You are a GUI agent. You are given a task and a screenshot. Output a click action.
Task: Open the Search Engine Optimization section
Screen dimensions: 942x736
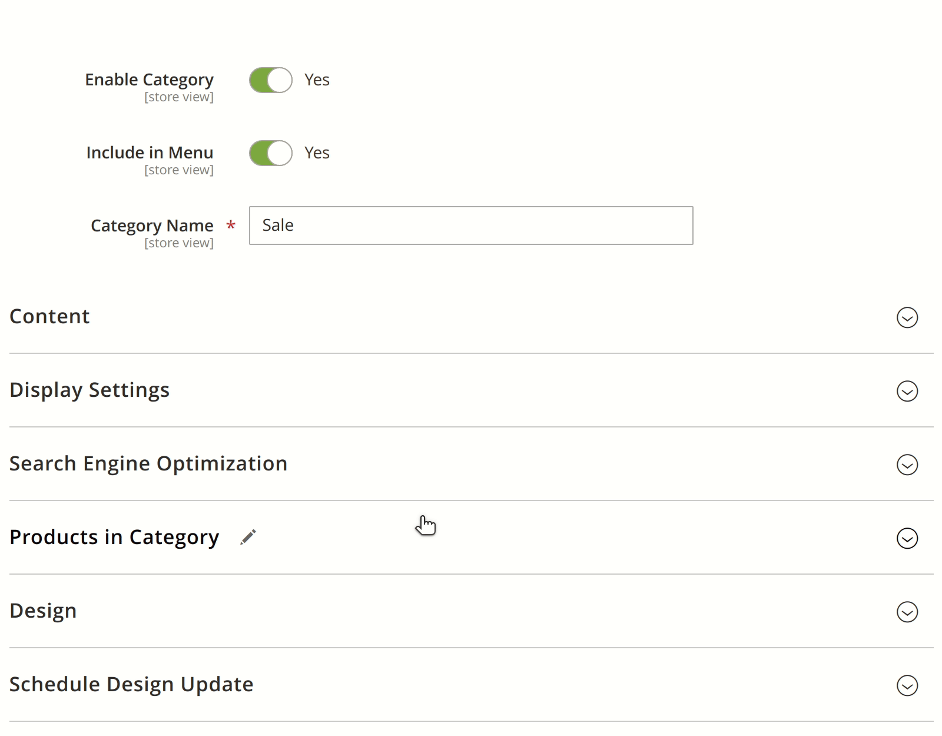pos(148,463)
